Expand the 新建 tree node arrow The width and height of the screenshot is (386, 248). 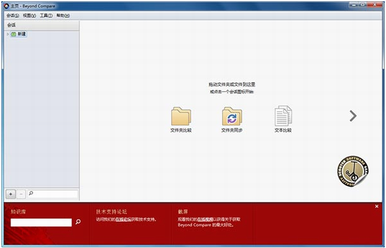(x=8, y=34)
